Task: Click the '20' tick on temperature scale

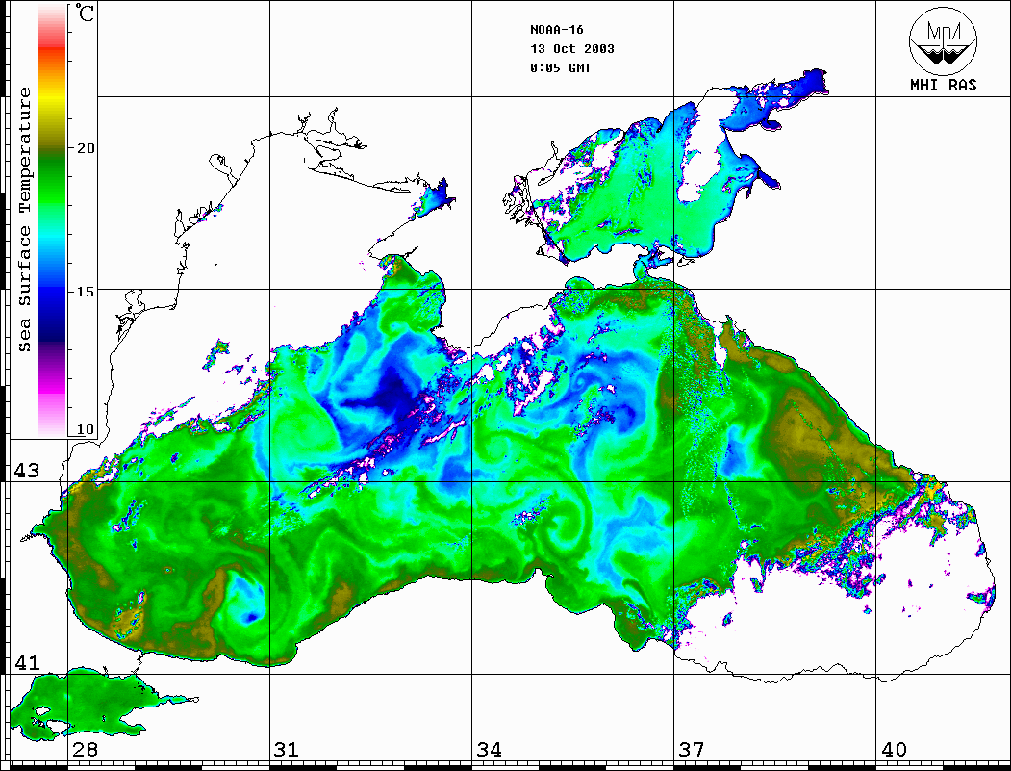Action: [85, 148]
